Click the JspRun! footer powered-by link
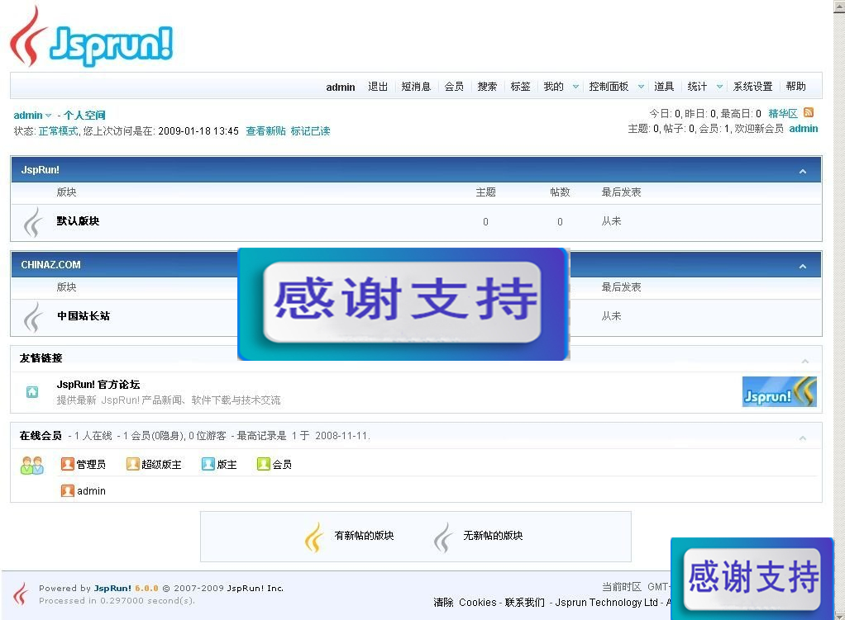The height and width of the screenshot is (620, 845). click(x=112, y=589)
